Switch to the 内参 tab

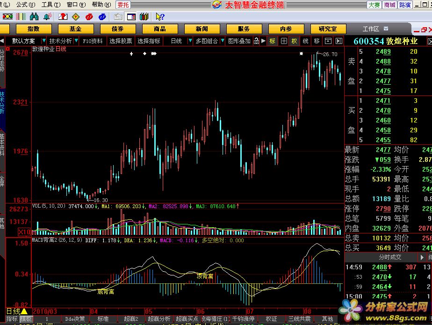tap(286, 29)
